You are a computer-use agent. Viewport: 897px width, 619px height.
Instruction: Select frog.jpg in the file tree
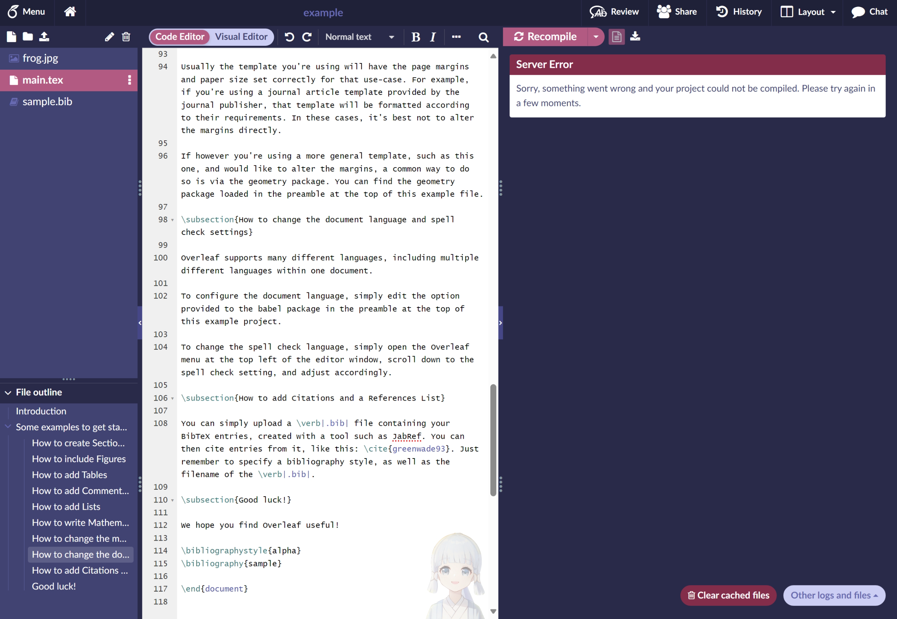69,58
